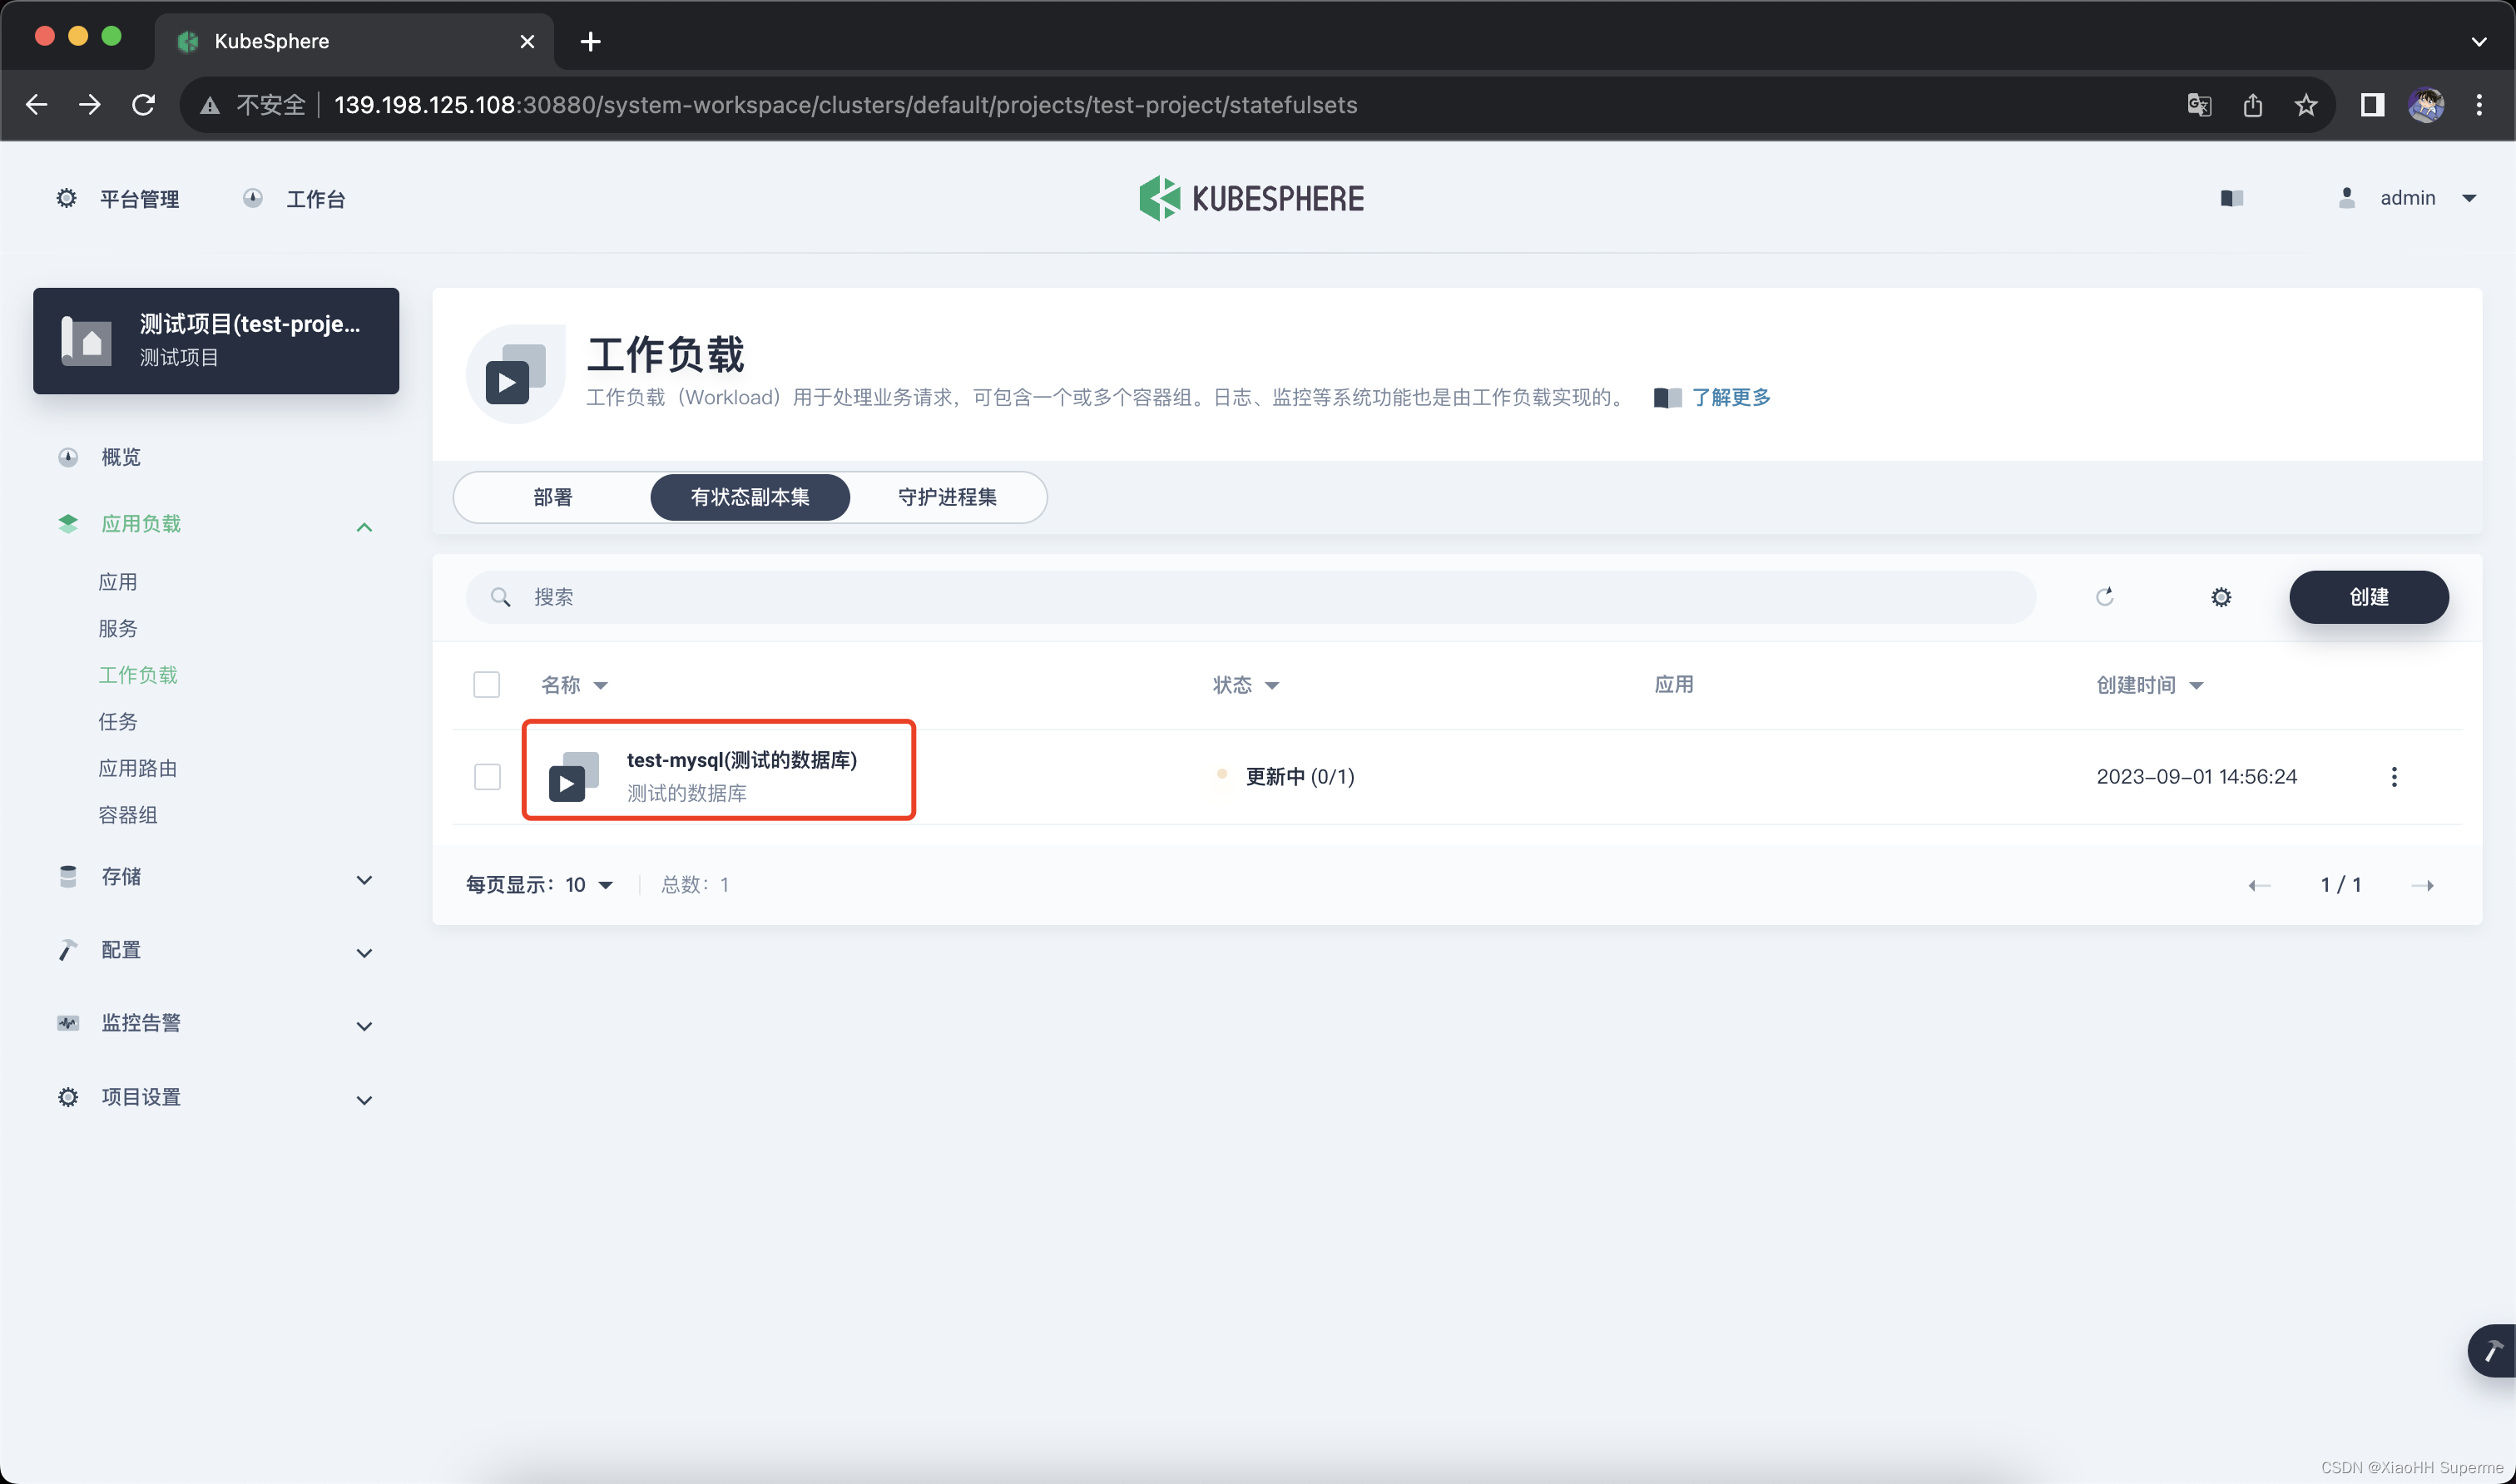Viewport: 2516px width, 1484px height.
Task: Expand the 存储 sidebar section
Action: 364,879
